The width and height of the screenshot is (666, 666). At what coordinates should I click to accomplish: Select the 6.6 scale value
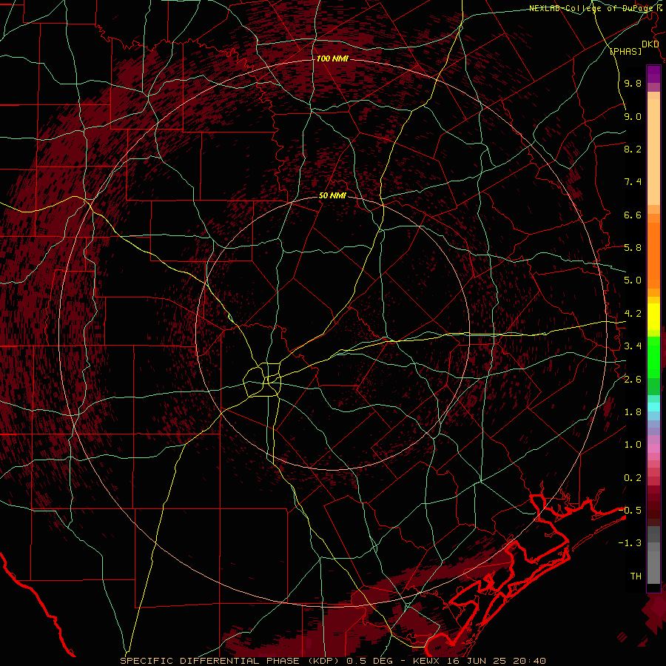coord(633,215)
